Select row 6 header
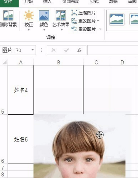Image resolution: width=138 pixels, height=178 pixels. pyautogui.click(x=4, y=139)
